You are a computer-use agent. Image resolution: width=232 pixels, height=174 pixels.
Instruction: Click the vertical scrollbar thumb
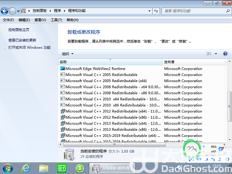[229, 107]
